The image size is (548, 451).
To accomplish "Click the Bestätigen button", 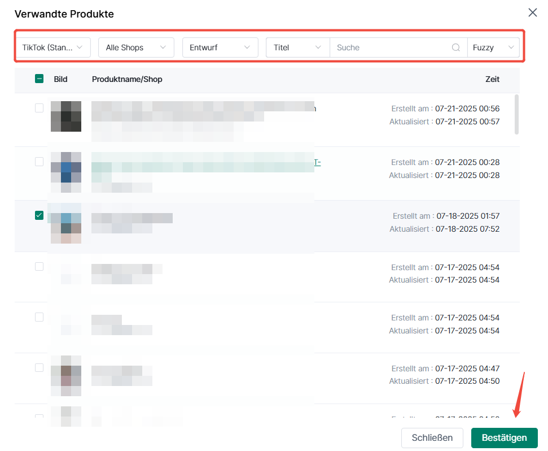I will point(504,437).
